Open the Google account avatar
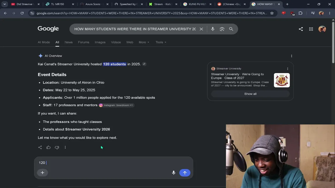The width and height of the screenshot is (335, 188). pyautogui.click(x=322, y=29)
